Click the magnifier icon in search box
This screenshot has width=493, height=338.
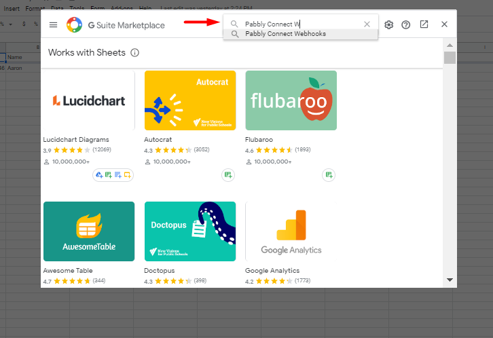click(x=234, y=24)
